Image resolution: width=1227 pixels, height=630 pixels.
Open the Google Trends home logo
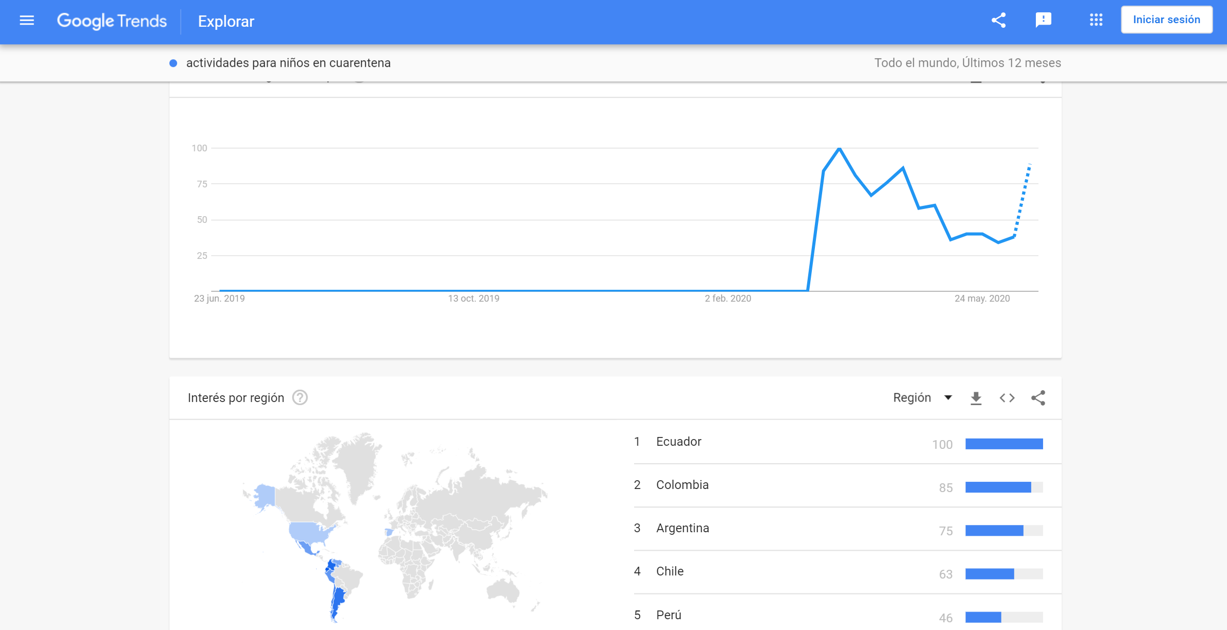tap(112, 21)
